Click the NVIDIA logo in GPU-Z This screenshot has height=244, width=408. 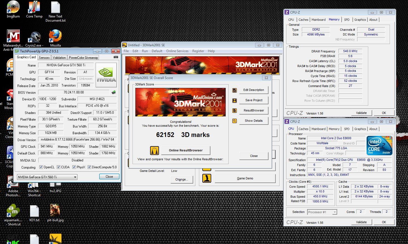pyautogui.click(x=106, y=75)
